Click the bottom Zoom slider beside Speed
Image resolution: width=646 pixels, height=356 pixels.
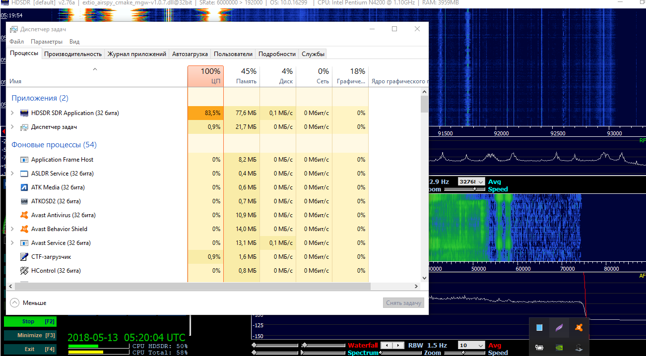point(464,353)
